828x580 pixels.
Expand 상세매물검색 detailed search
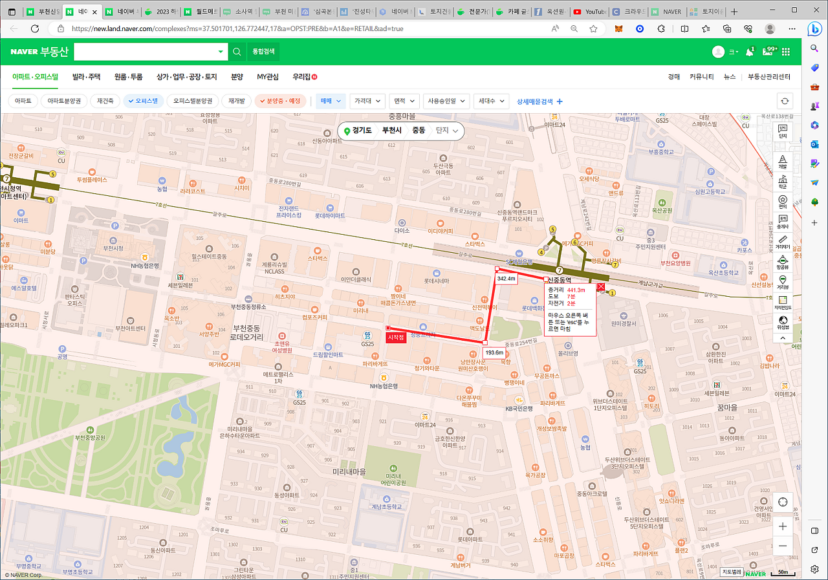pyautogui.click(x=540, y=101)
